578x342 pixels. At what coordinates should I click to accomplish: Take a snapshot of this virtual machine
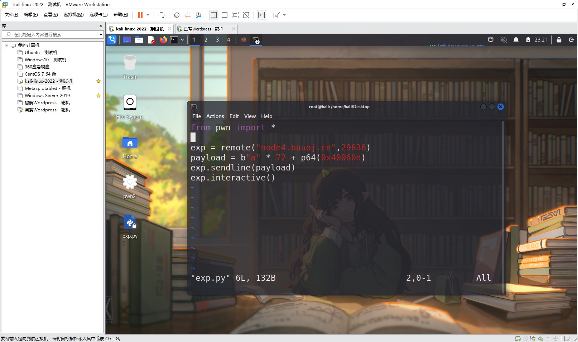[x=177, y=15]
